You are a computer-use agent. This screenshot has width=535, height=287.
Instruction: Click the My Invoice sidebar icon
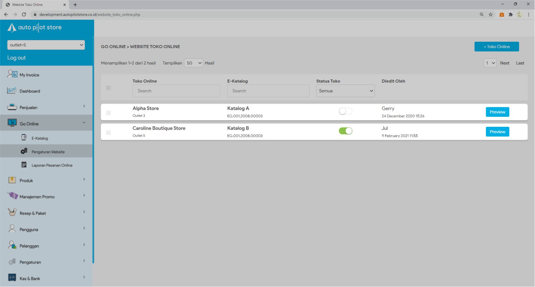[x=12, y=74]
